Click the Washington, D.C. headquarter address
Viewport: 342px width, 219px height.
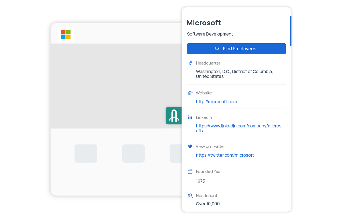234,74
